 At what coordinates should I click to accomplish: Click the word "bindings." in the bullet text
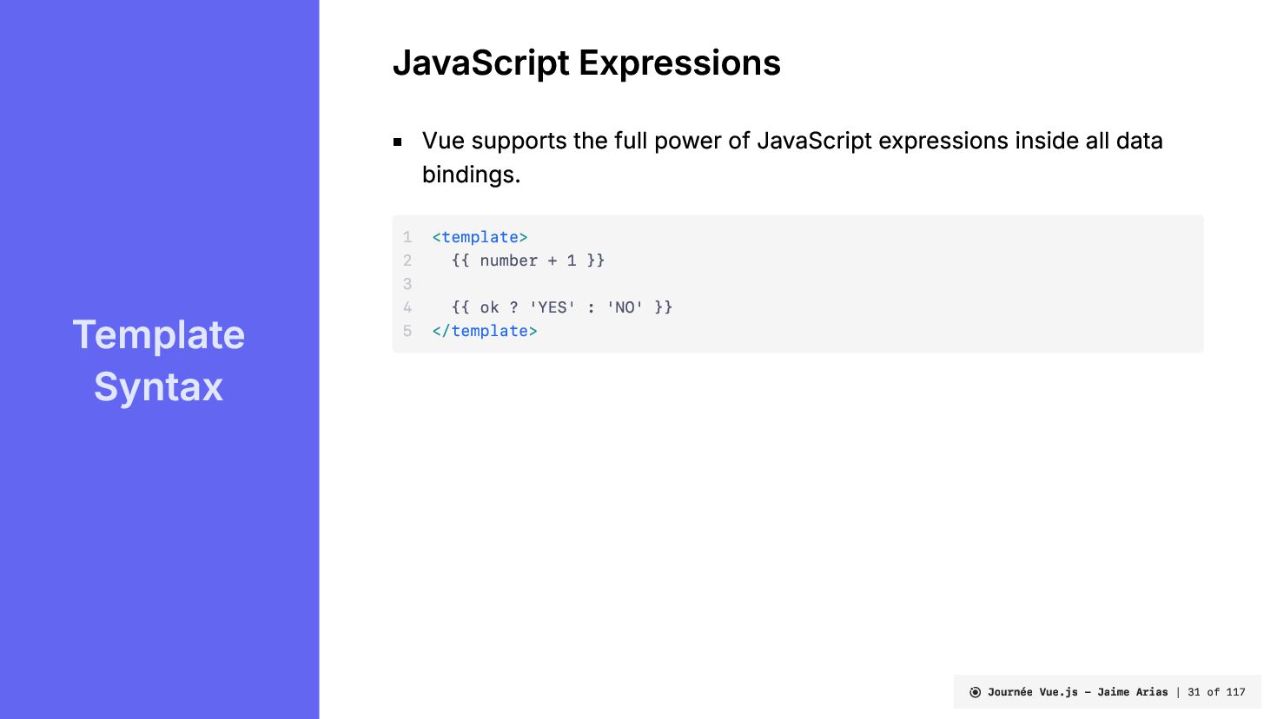[x=471, y=175]
